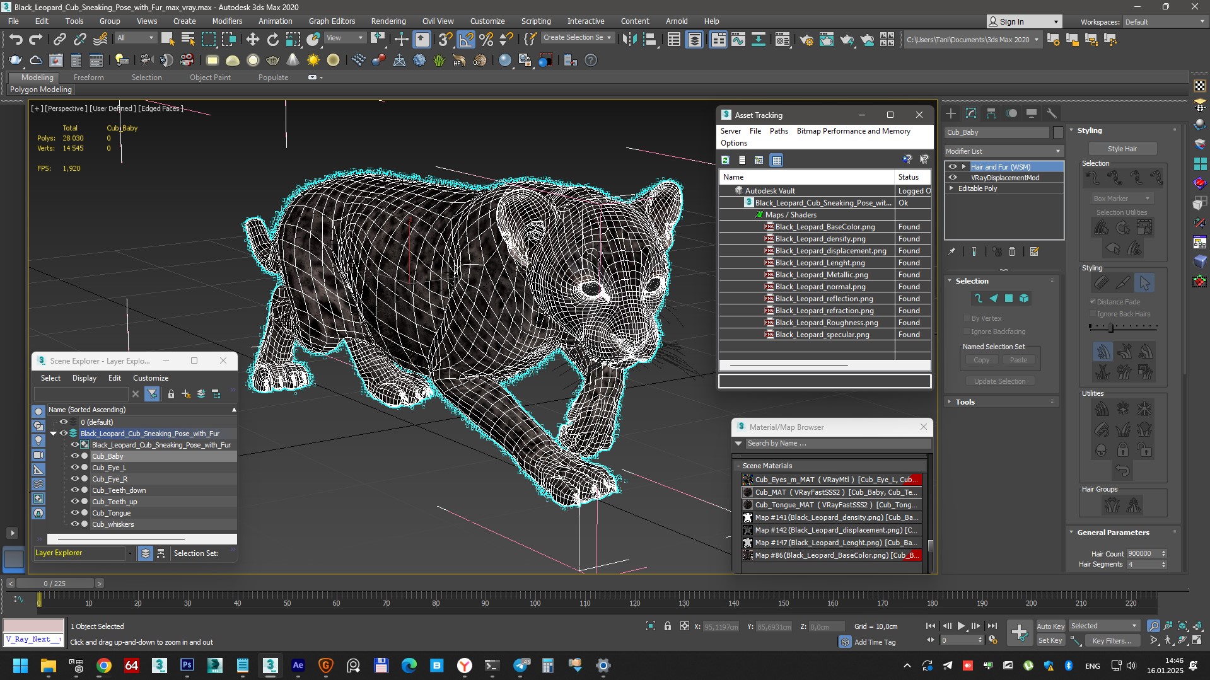Image resolution: width=1210 pixels, height=680 pixels.
Task: Open Paths menu in Asset Tracking
Action: point(779,131)
